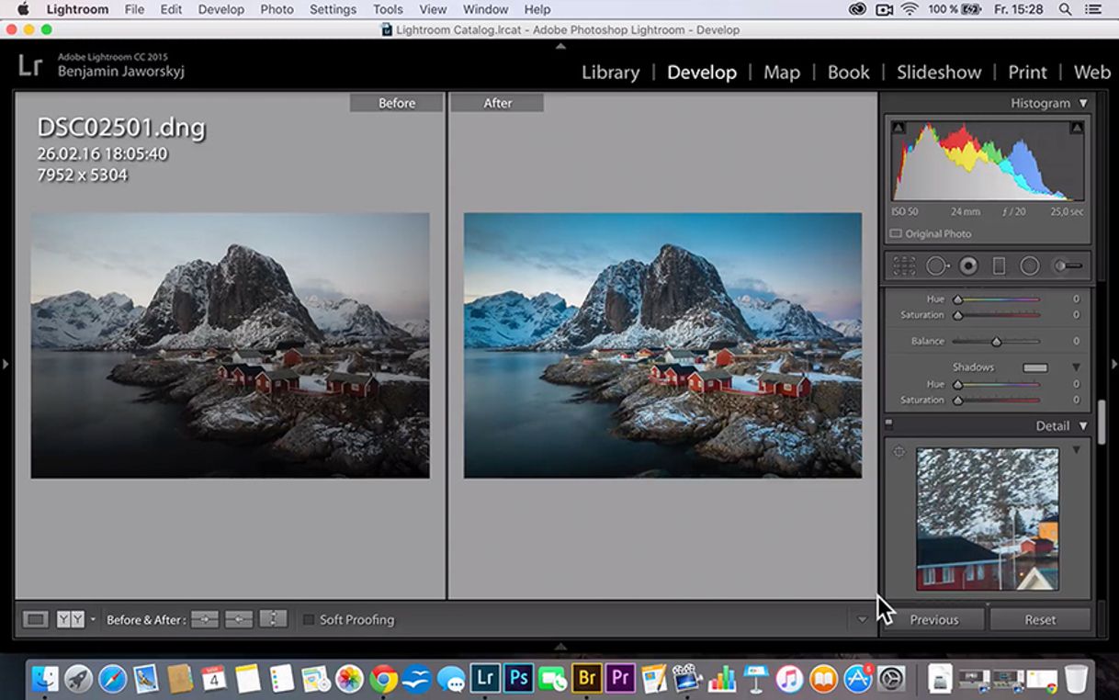Toggle shadow clipping indicator in histogram
This screenshot has width=1119, height=700.
coord(899,128)
